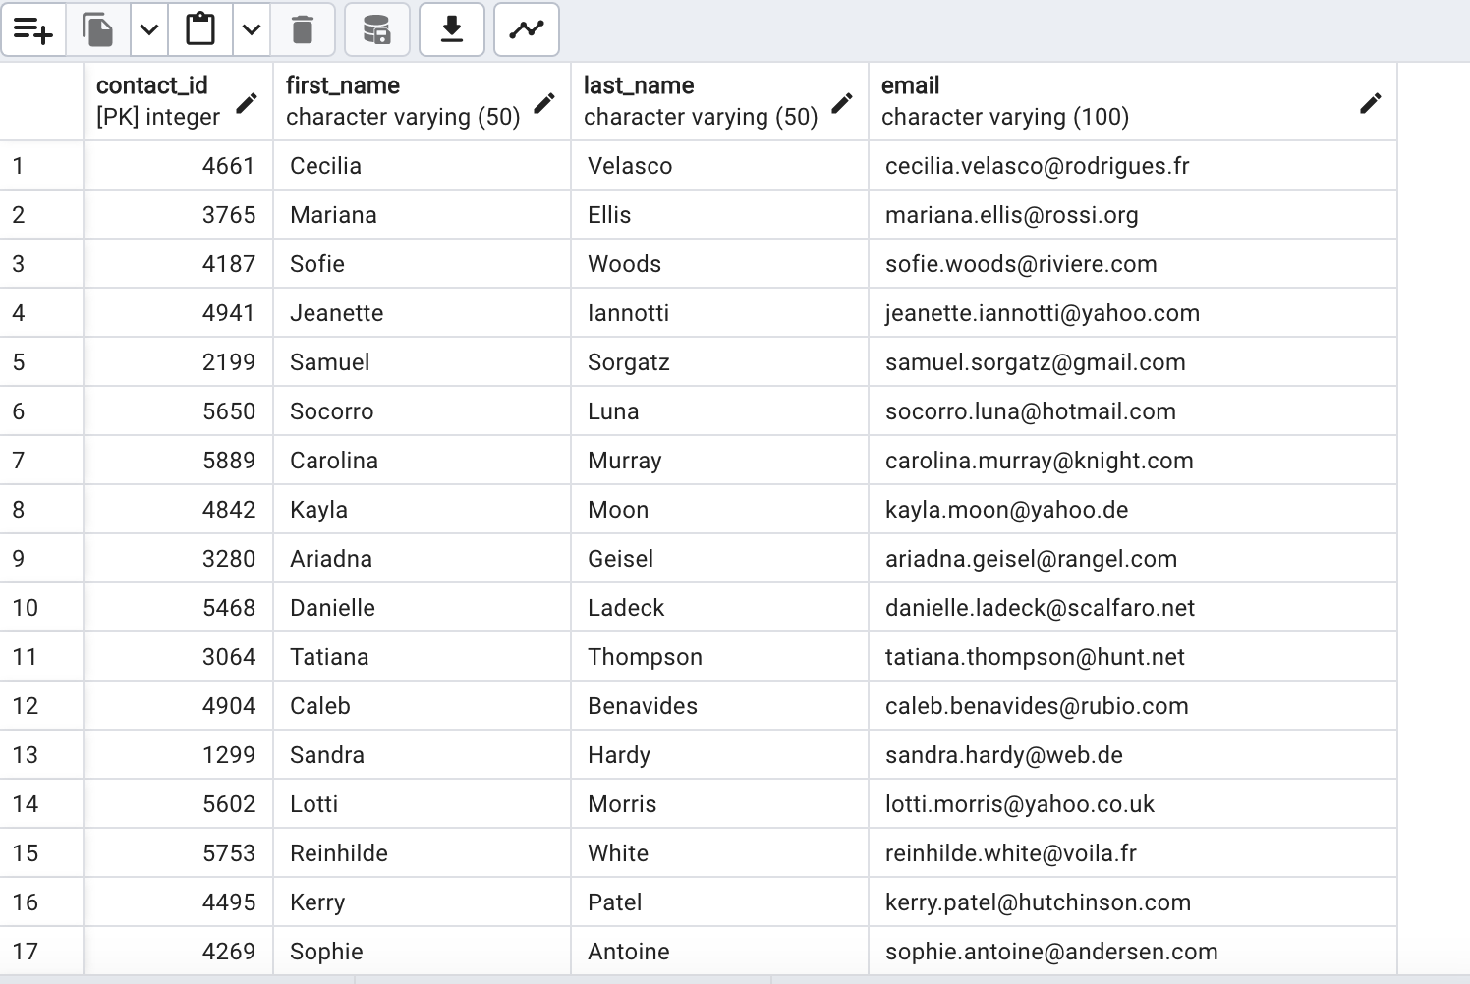Click first_name cell Socorro
The width and height of the screenshot is (1470, 984).
423,411
